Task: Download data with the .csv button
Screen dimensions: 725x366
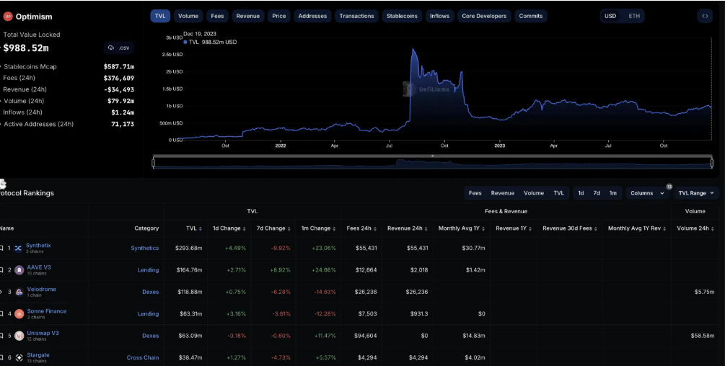Action: pyautogui.click(x=118, y=48)
